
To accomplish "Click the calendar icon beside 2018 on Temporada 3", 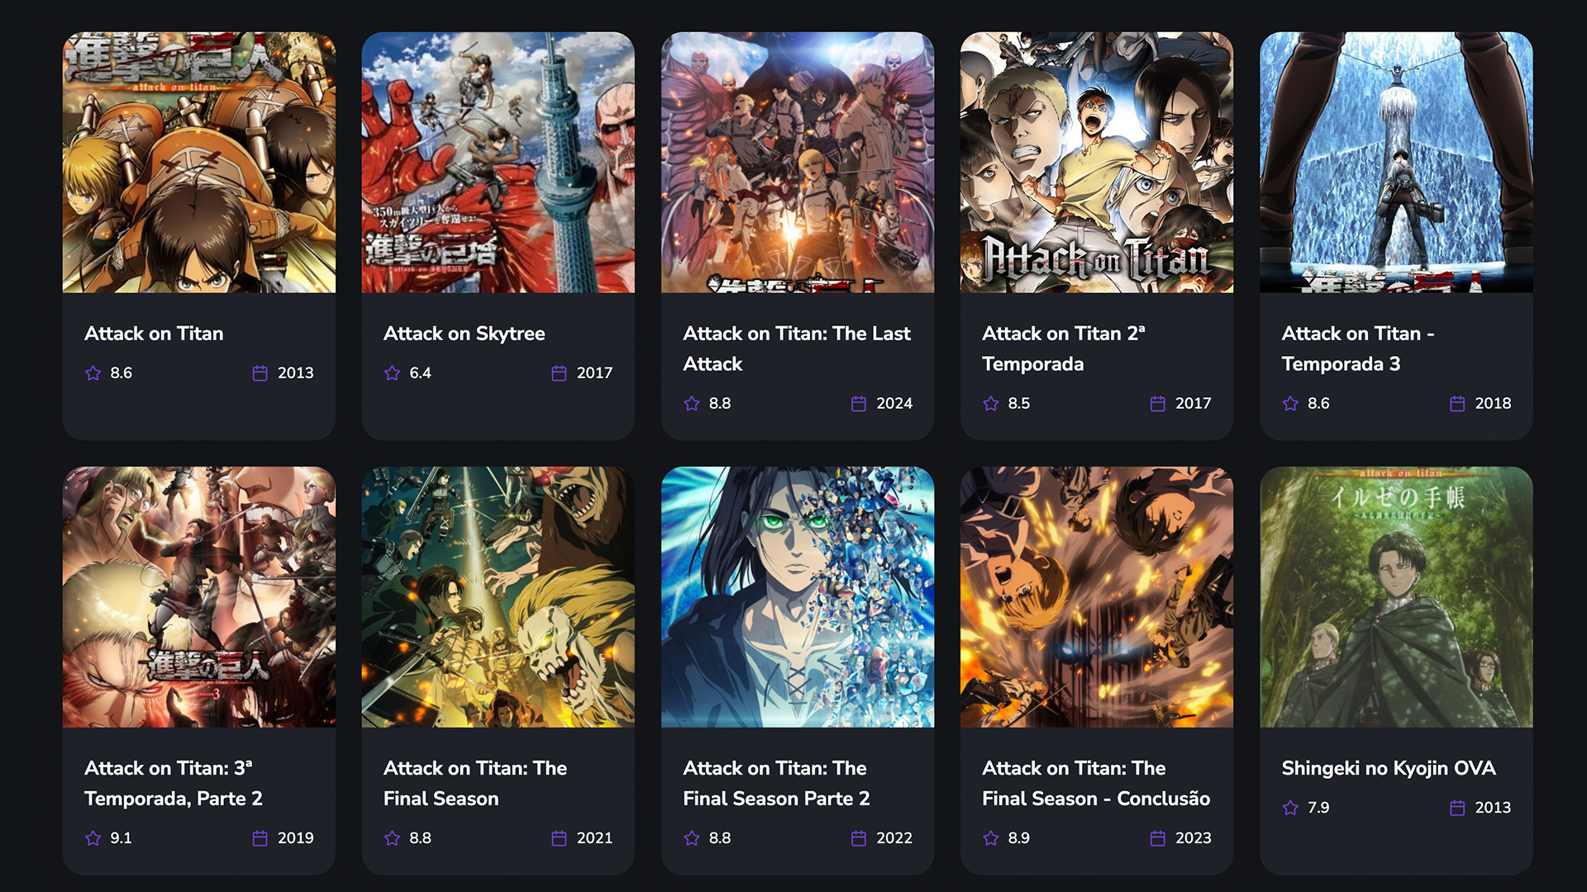I will tap(1457, 404).
